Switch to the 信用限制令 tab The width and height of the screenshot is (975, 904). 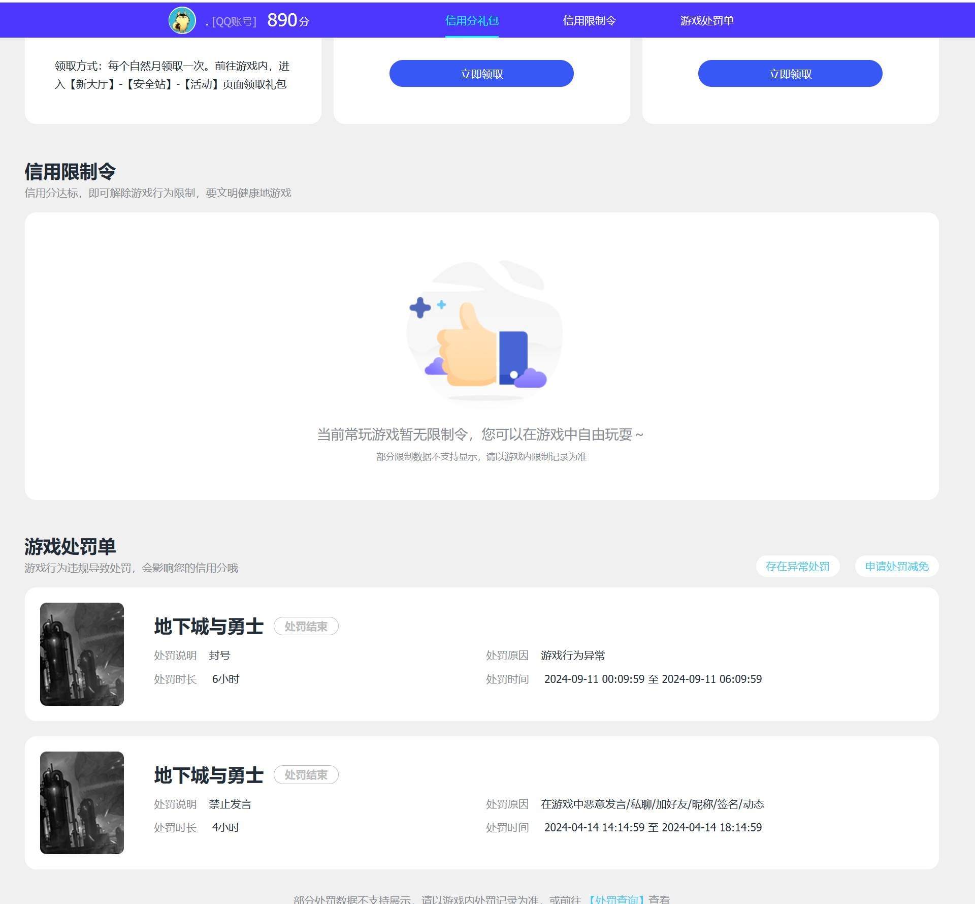(589, 21)
